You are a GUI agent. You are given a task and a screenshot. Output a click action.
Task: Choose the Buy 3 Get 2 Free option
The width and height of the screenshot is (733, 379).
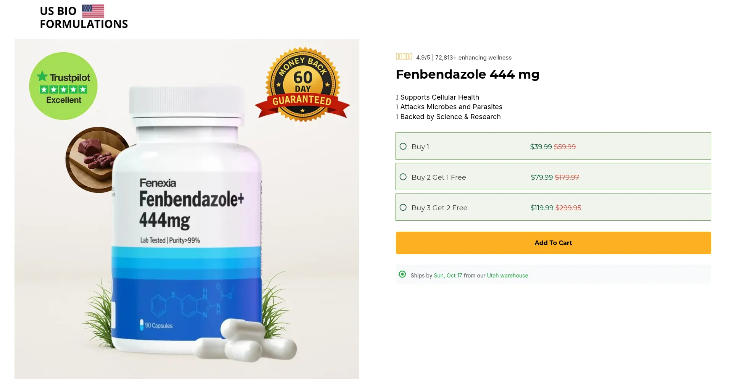(553, 207)
